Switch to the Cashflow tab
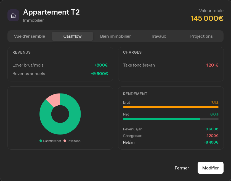This screenshot has width=231, height=181. 72,36
